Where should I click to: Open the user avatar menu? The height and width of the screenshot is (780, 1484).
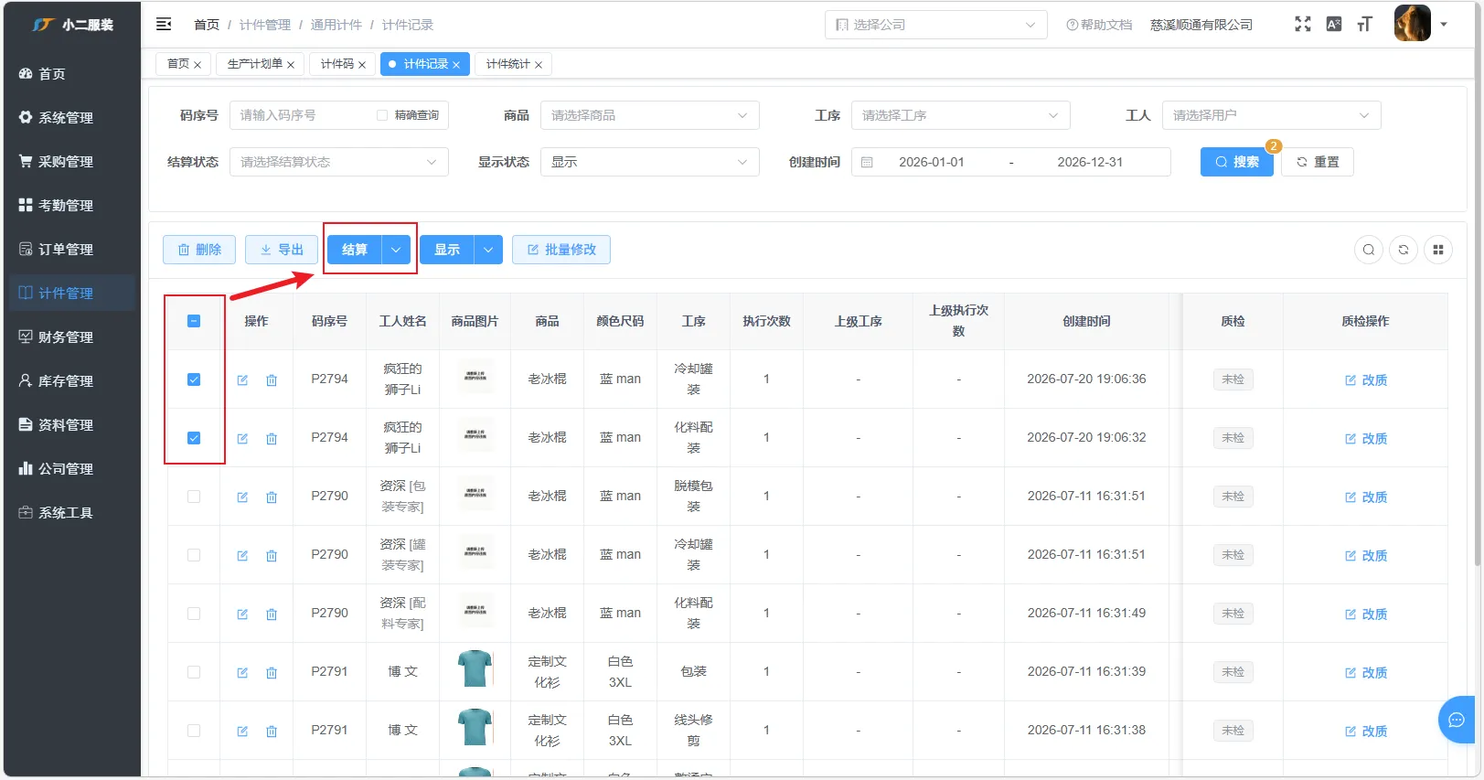tap(1412, 24)
